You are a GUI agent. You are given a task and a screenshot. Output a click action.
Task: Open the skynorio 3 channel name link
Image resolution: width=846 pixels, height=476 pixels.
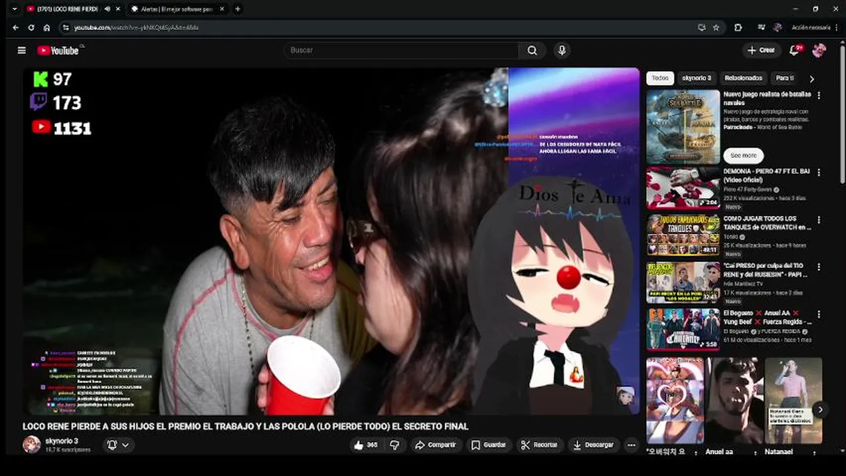pyautogui.click(x=62, y=441)
